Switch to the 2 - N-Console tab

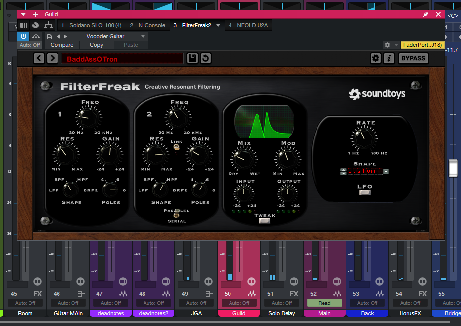click(x=147, y=25)
